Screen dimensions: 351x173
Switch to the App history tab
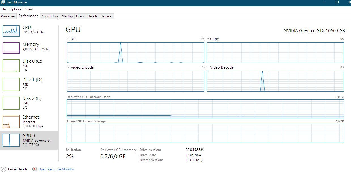coord(50,16)
